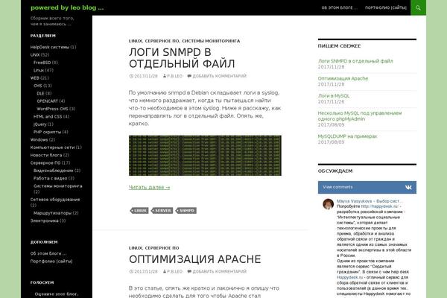447x298 pixels.
Task: Select the SERVER tag
Action: coord(162,210)
